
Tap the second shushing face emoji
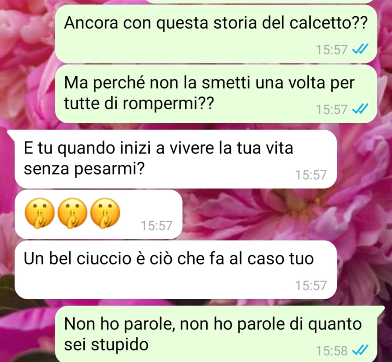(72, 213)
